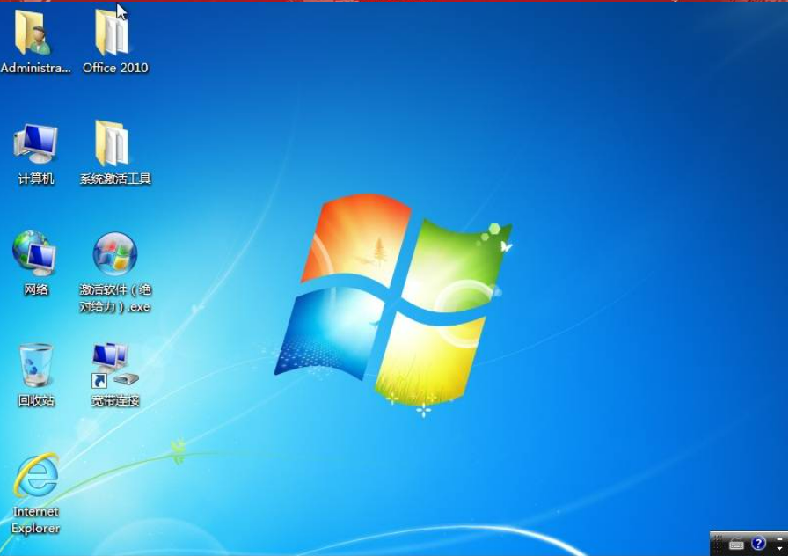789x556 pixels.
Task: Click the "Office 2010" label text
Action: tap(115, 68)
